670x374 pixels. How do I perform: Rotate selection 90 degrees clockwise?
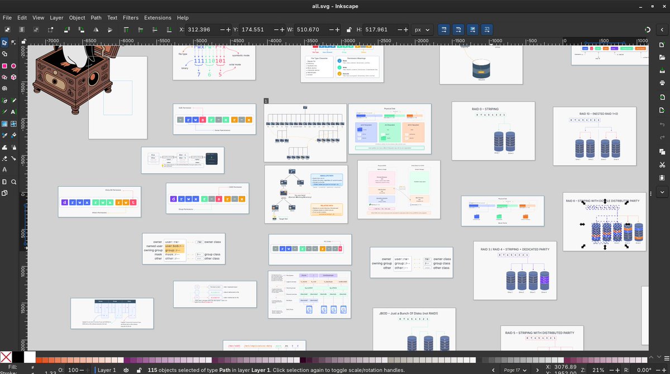pyautogui.click(x=82, y=30)
